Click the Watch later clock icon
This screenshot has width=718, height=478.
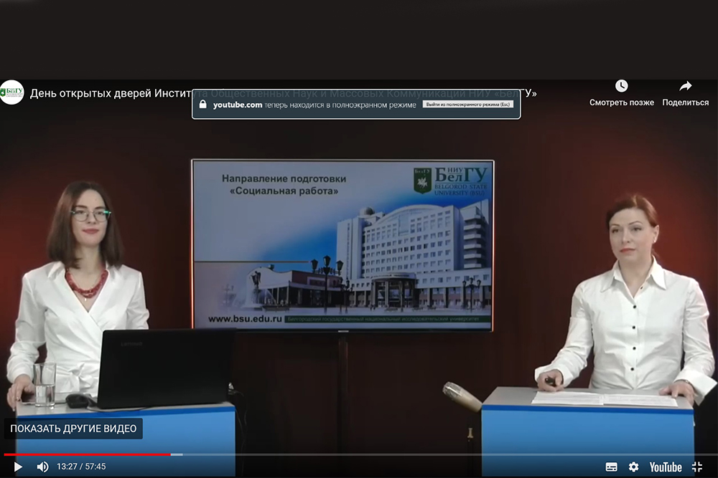pos(621,86)
